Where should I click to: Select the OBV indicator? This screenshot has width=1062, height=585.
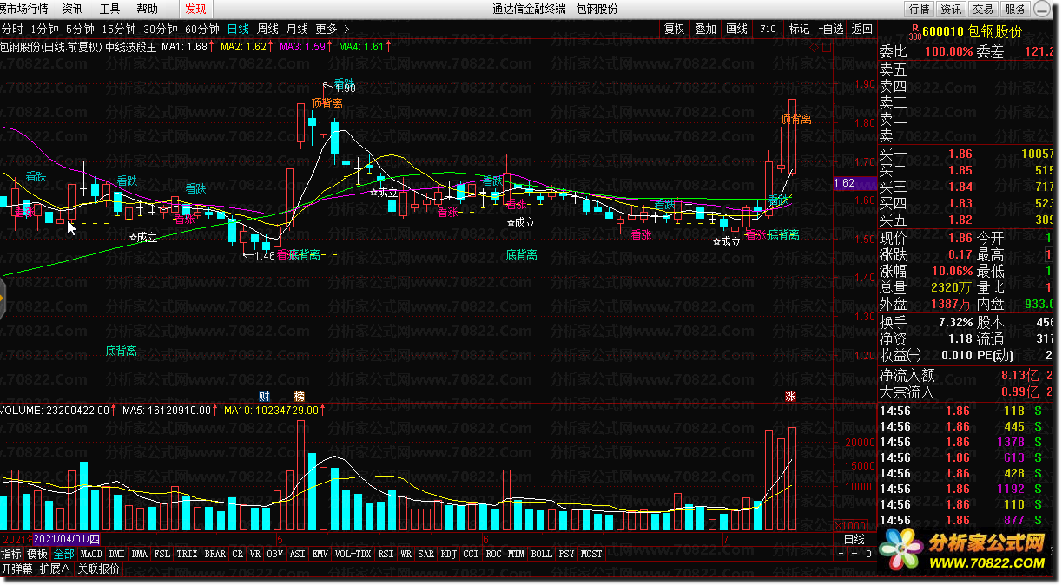275,554
